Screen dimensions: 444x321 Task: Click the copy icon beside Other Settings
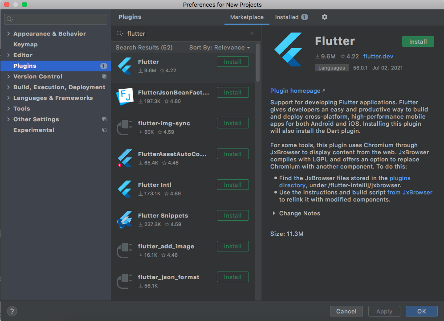[105, 119]
